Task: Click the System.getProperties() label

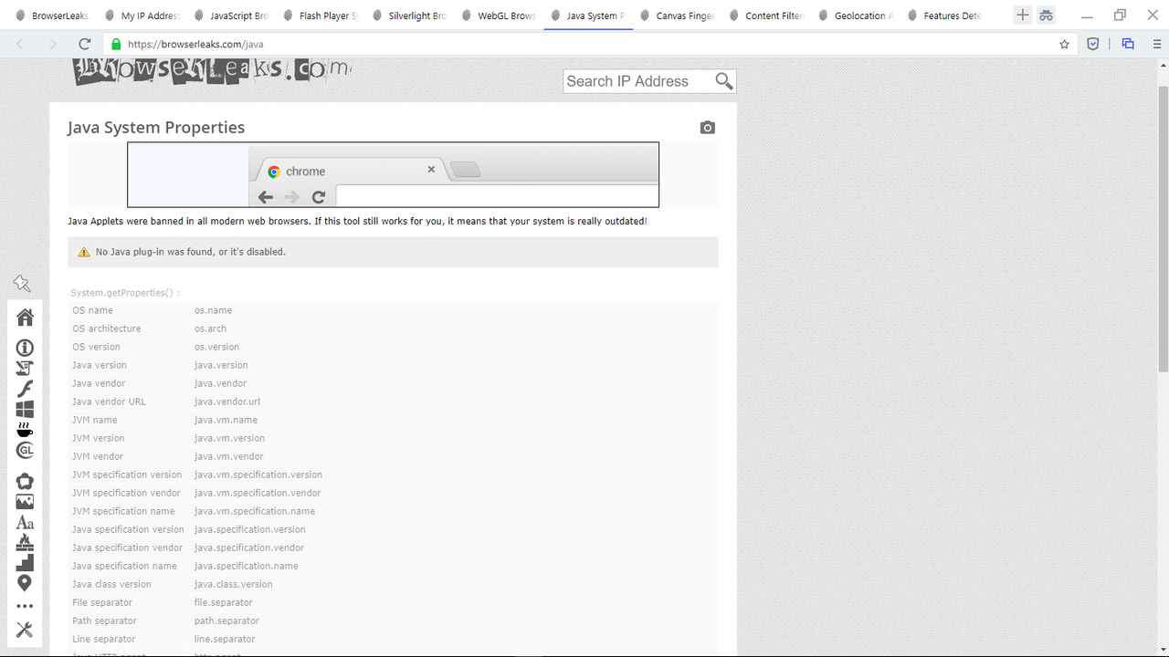Action: [125, 293]
